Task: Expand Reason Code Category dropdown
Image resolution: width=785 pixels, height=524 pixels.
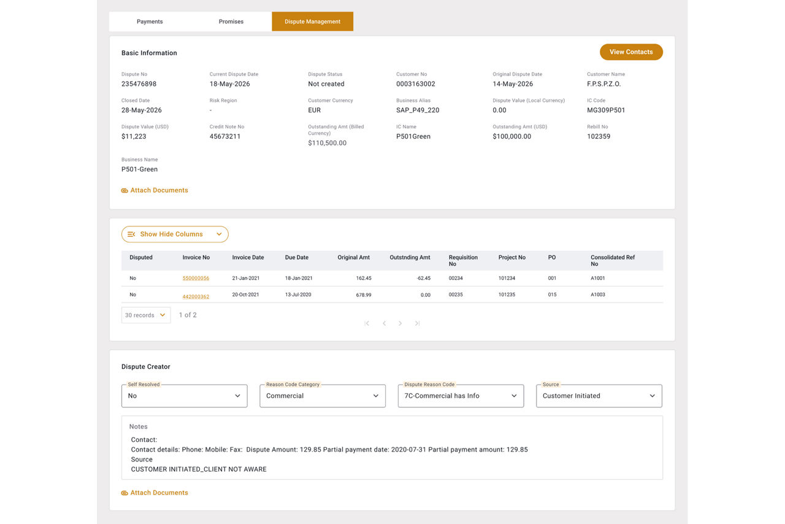Action: pos(323,396)
